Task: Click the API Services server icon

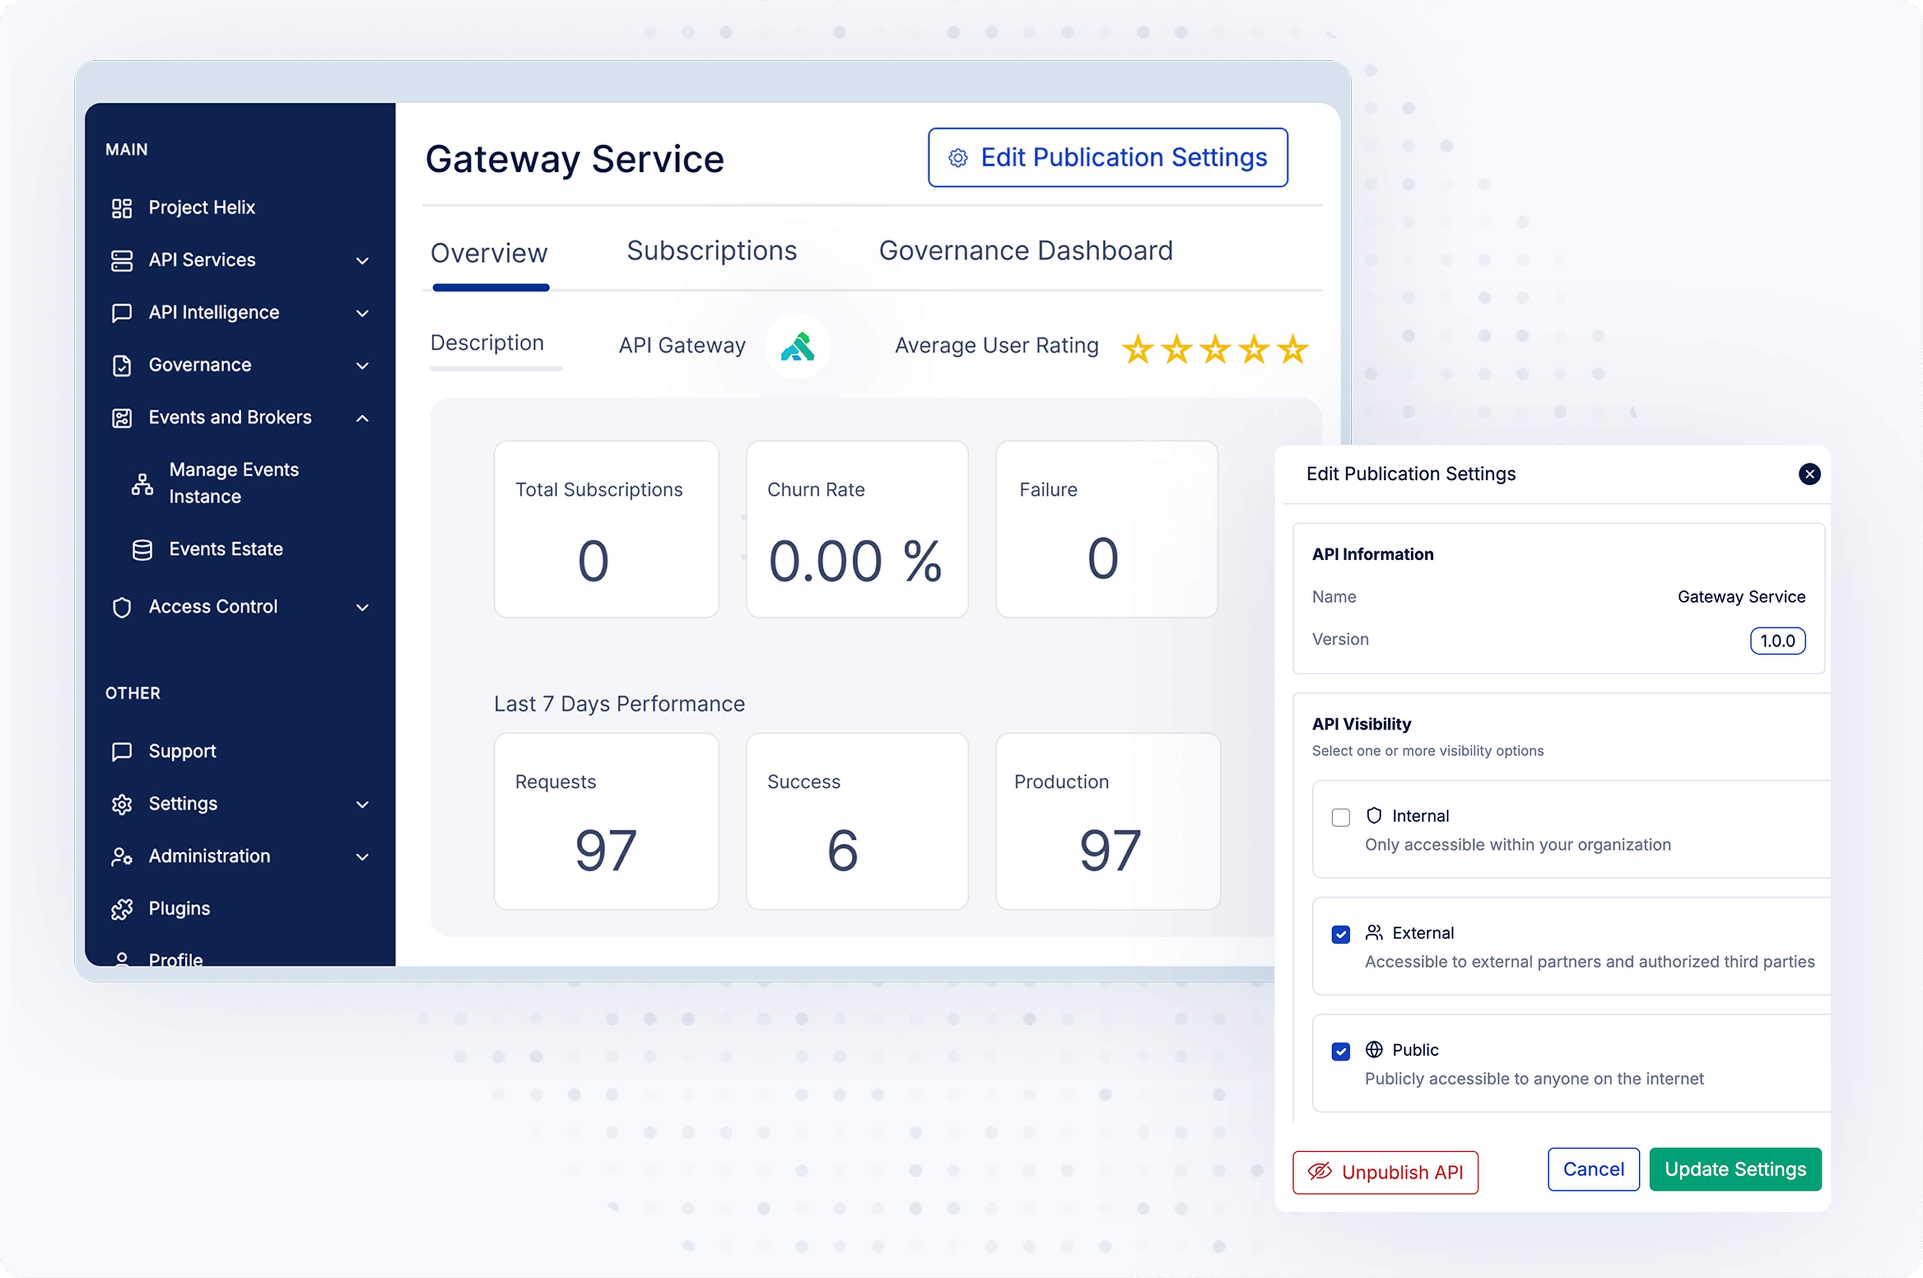Action: [121, 261]
